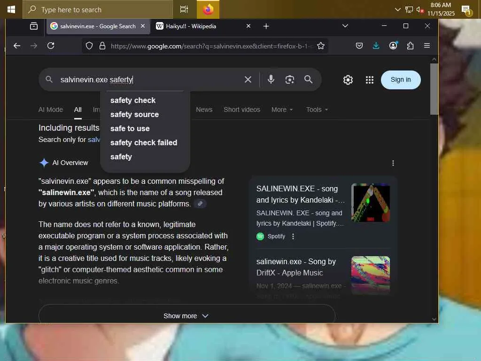Open the Google apps grid
The image size is (481, 361).
370,80
